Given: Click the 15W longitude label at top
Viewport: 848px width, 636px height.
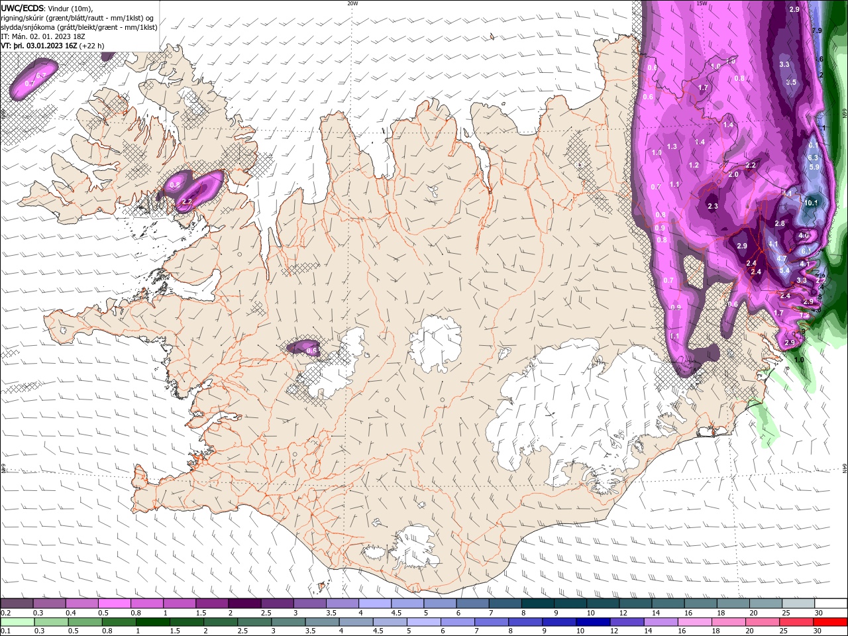Looking at the screenshot, I should coord(702,3).
